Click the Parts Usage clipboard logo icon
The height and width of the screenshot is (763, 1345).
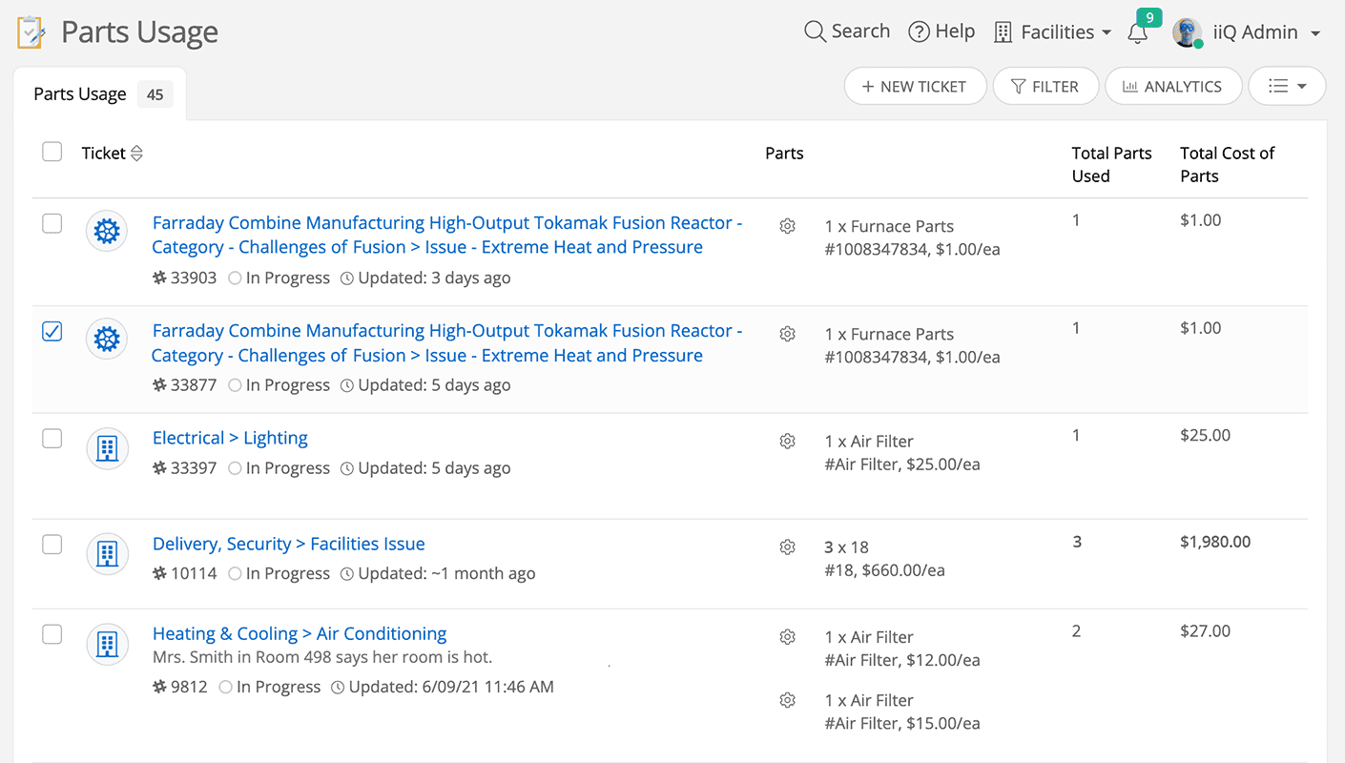pyautogui.click(x=31, y=32)
